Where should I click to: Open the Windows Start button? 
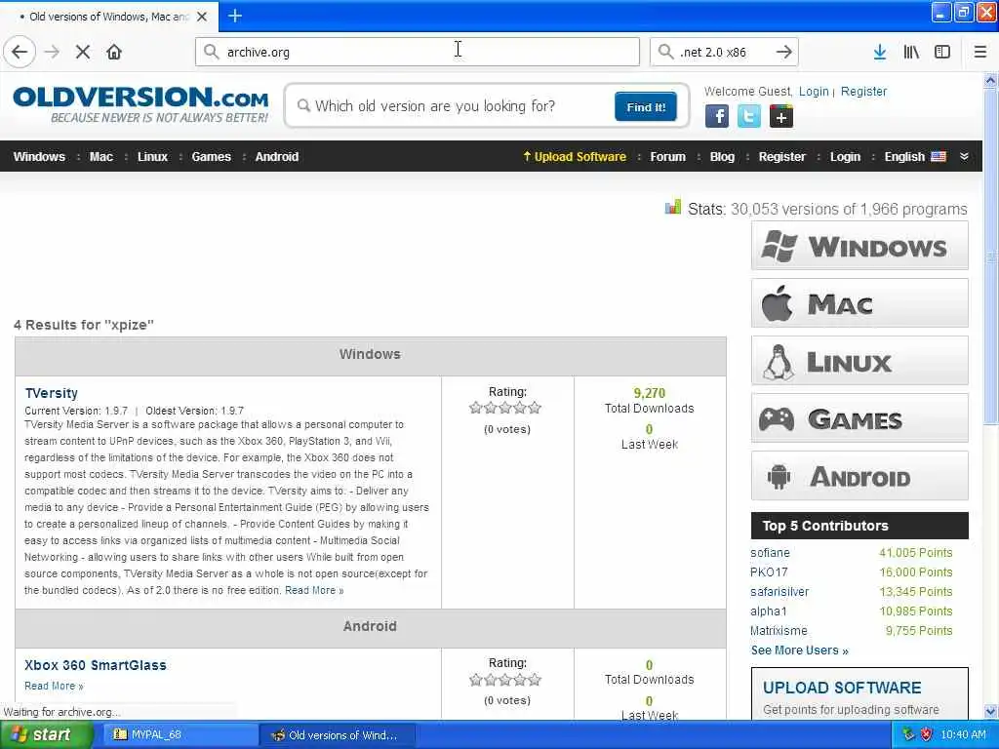pos(46,735)
